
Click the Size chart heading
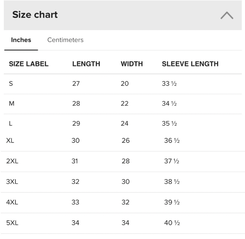click(35, 15)
